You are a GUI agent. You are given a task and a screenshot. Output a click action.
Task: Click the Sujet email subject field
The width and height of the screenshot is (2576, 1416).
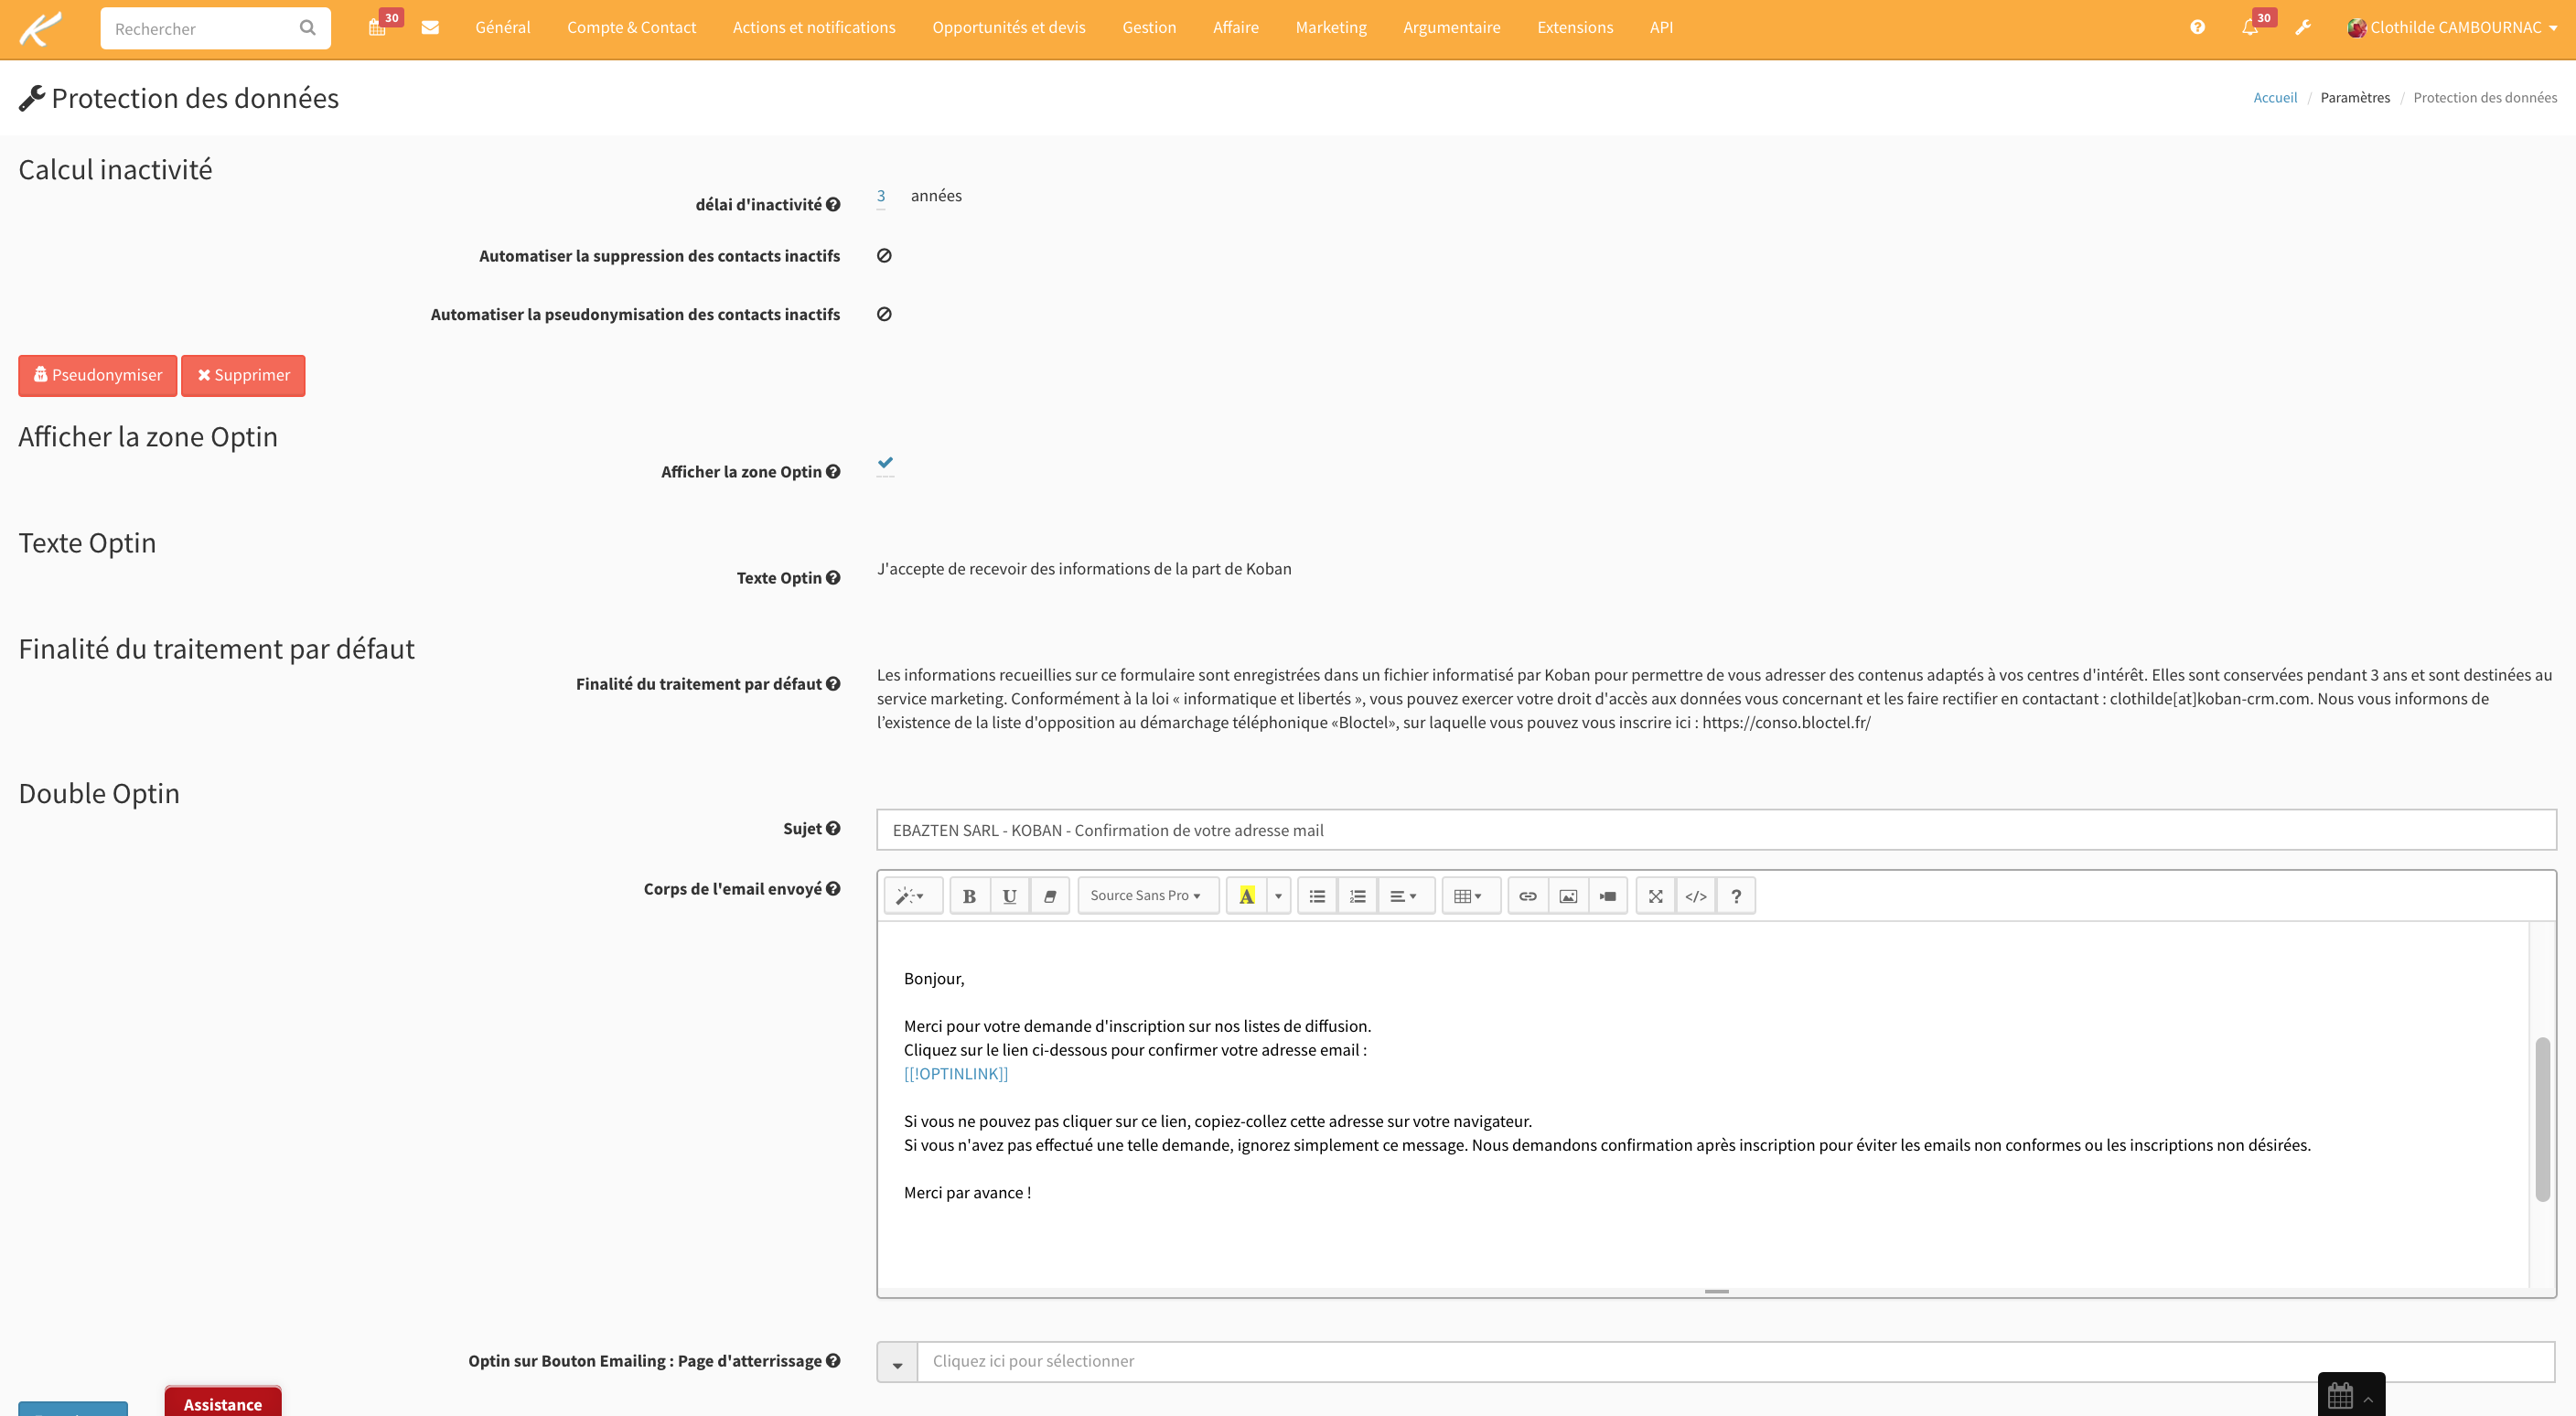tap(1715, 830)
